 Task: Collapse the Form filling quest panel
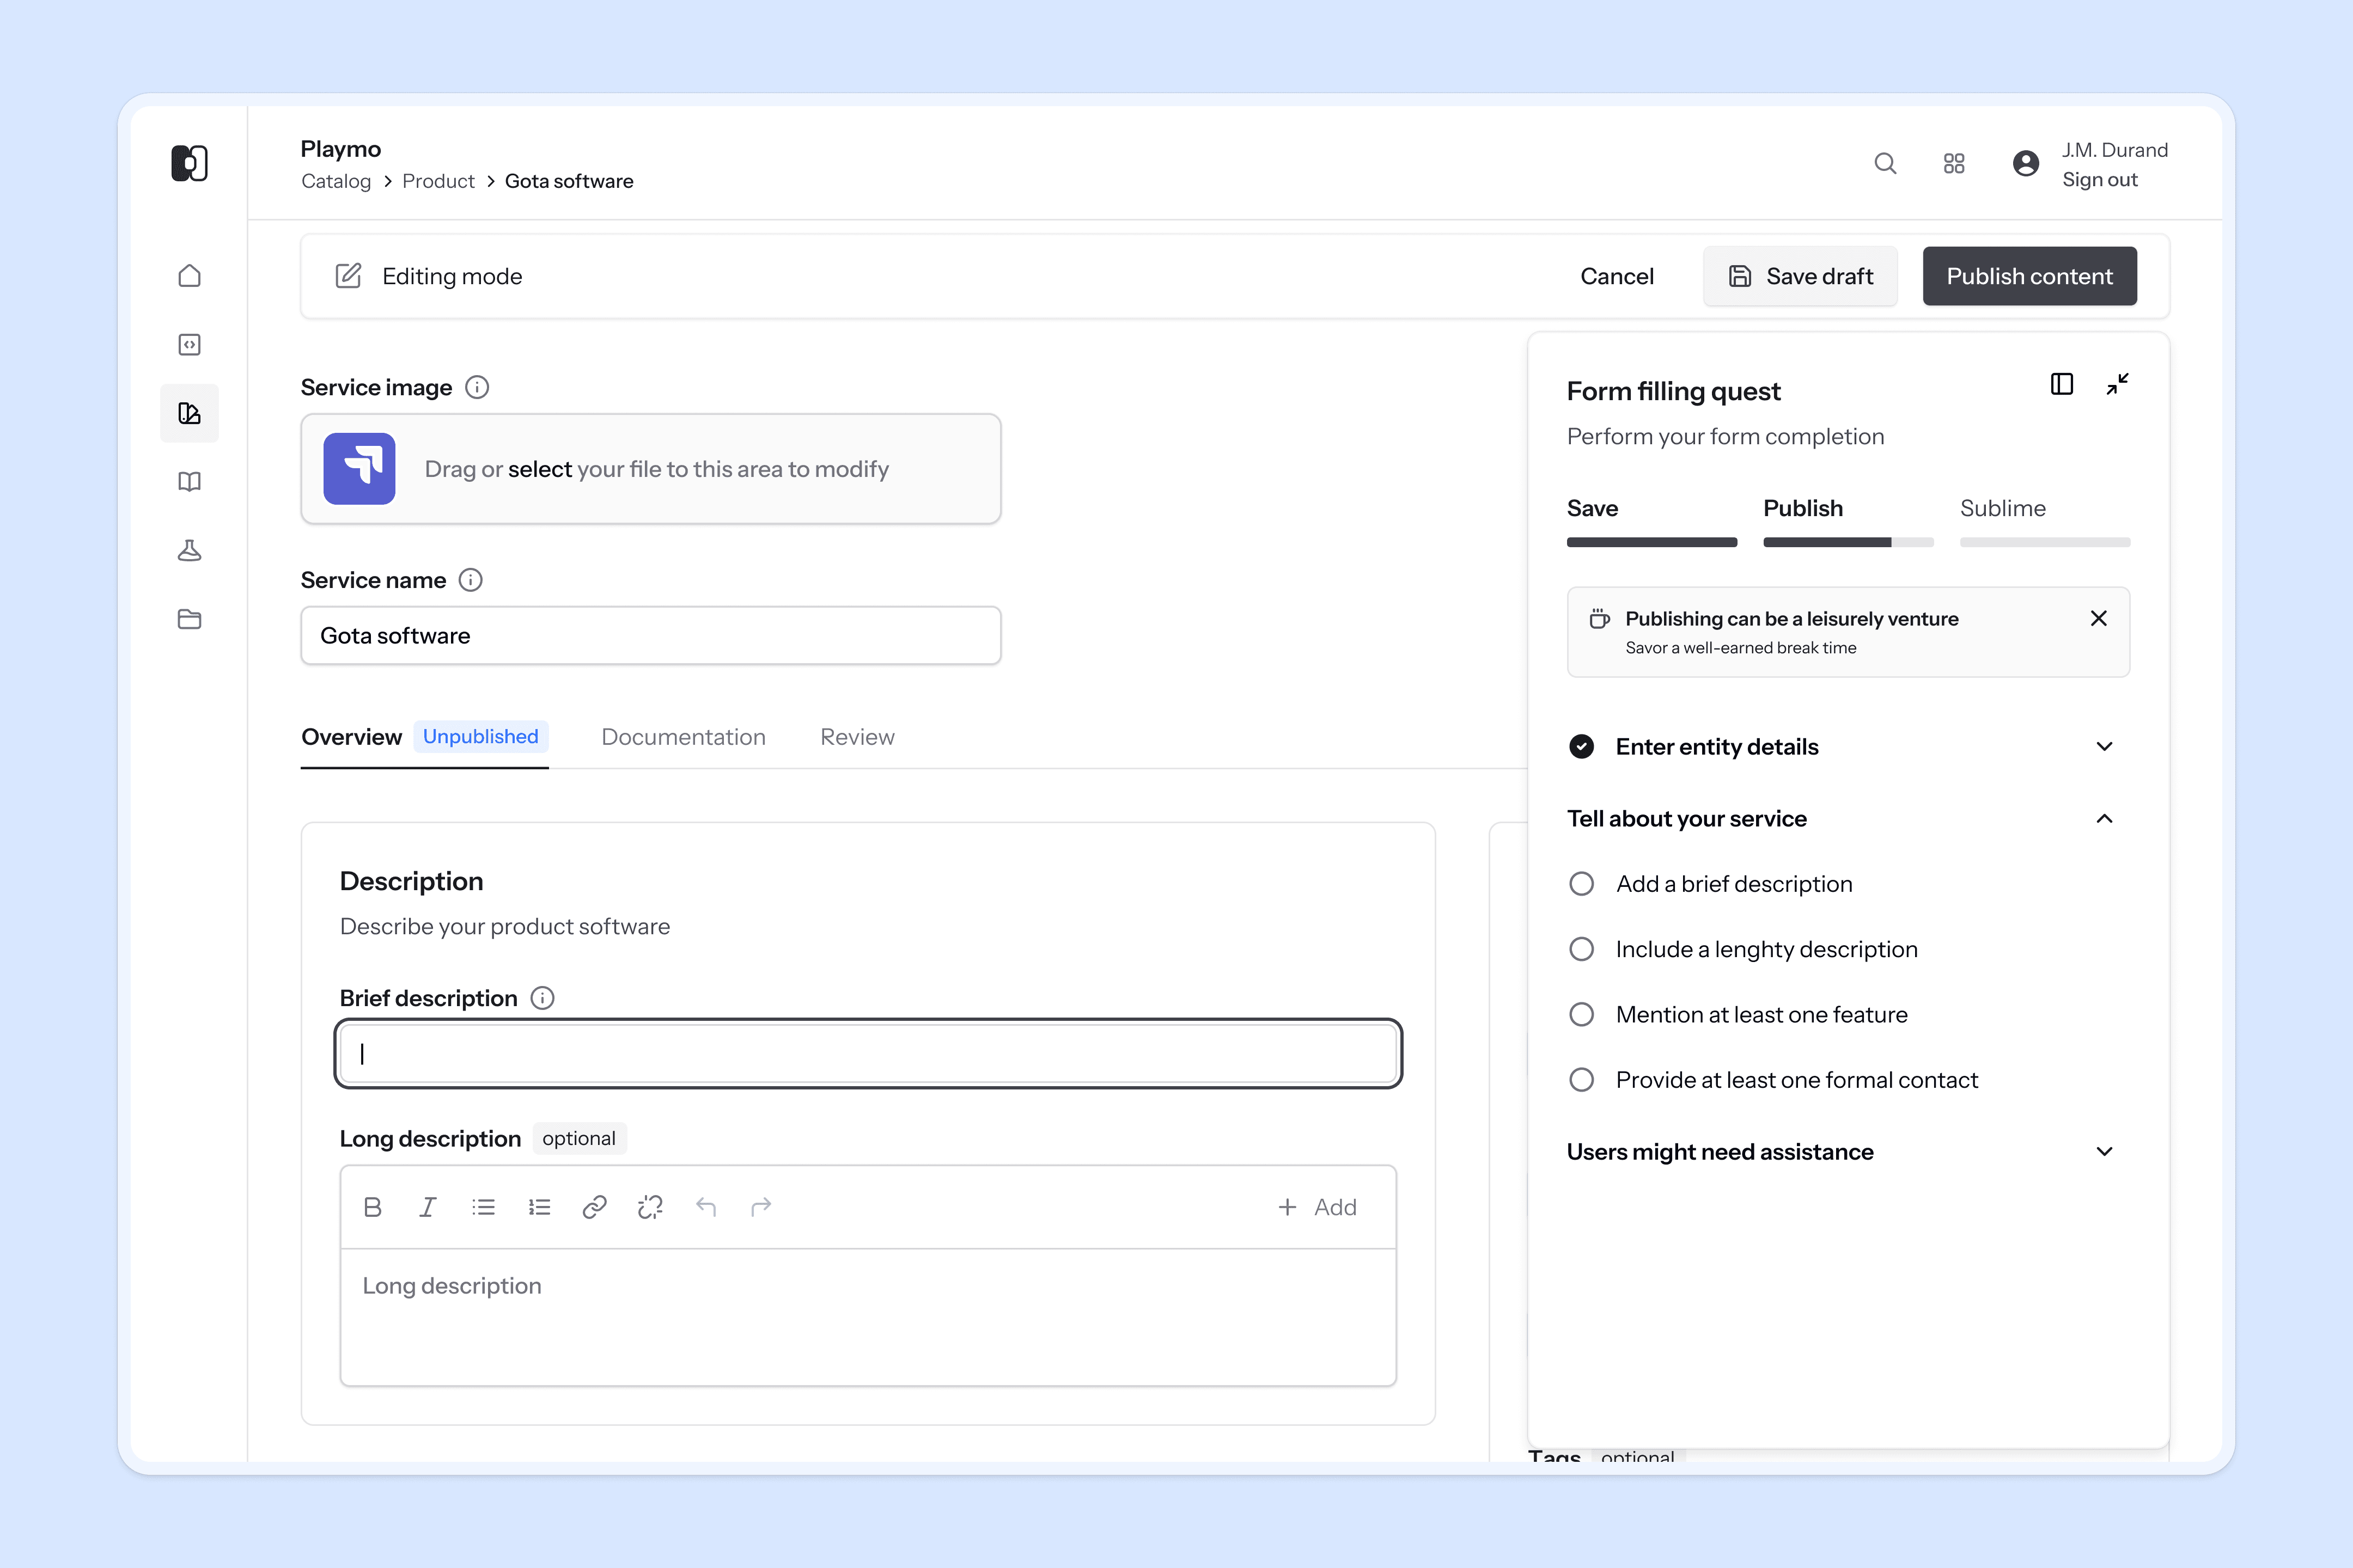(x=2117, y=385)
